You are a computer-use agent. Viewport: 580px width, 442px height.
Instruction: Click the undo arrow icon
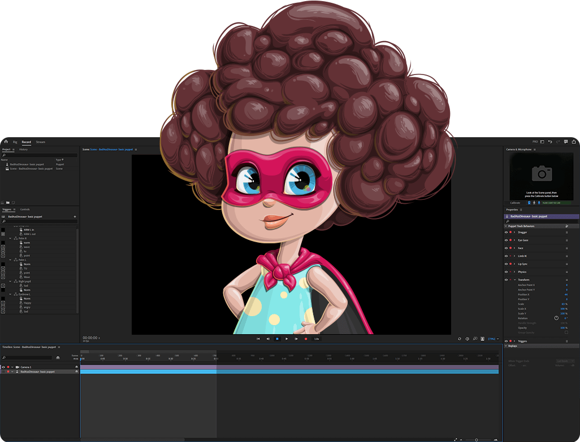click(550, 142)
